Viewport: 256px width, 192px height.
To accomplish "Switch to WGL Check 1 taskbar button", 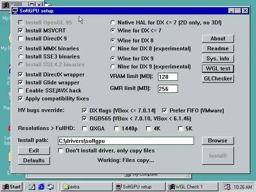I will pos(192,187).
